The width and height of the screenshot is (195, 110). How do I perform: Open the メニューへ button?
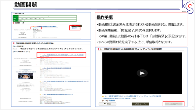[140, 104]
